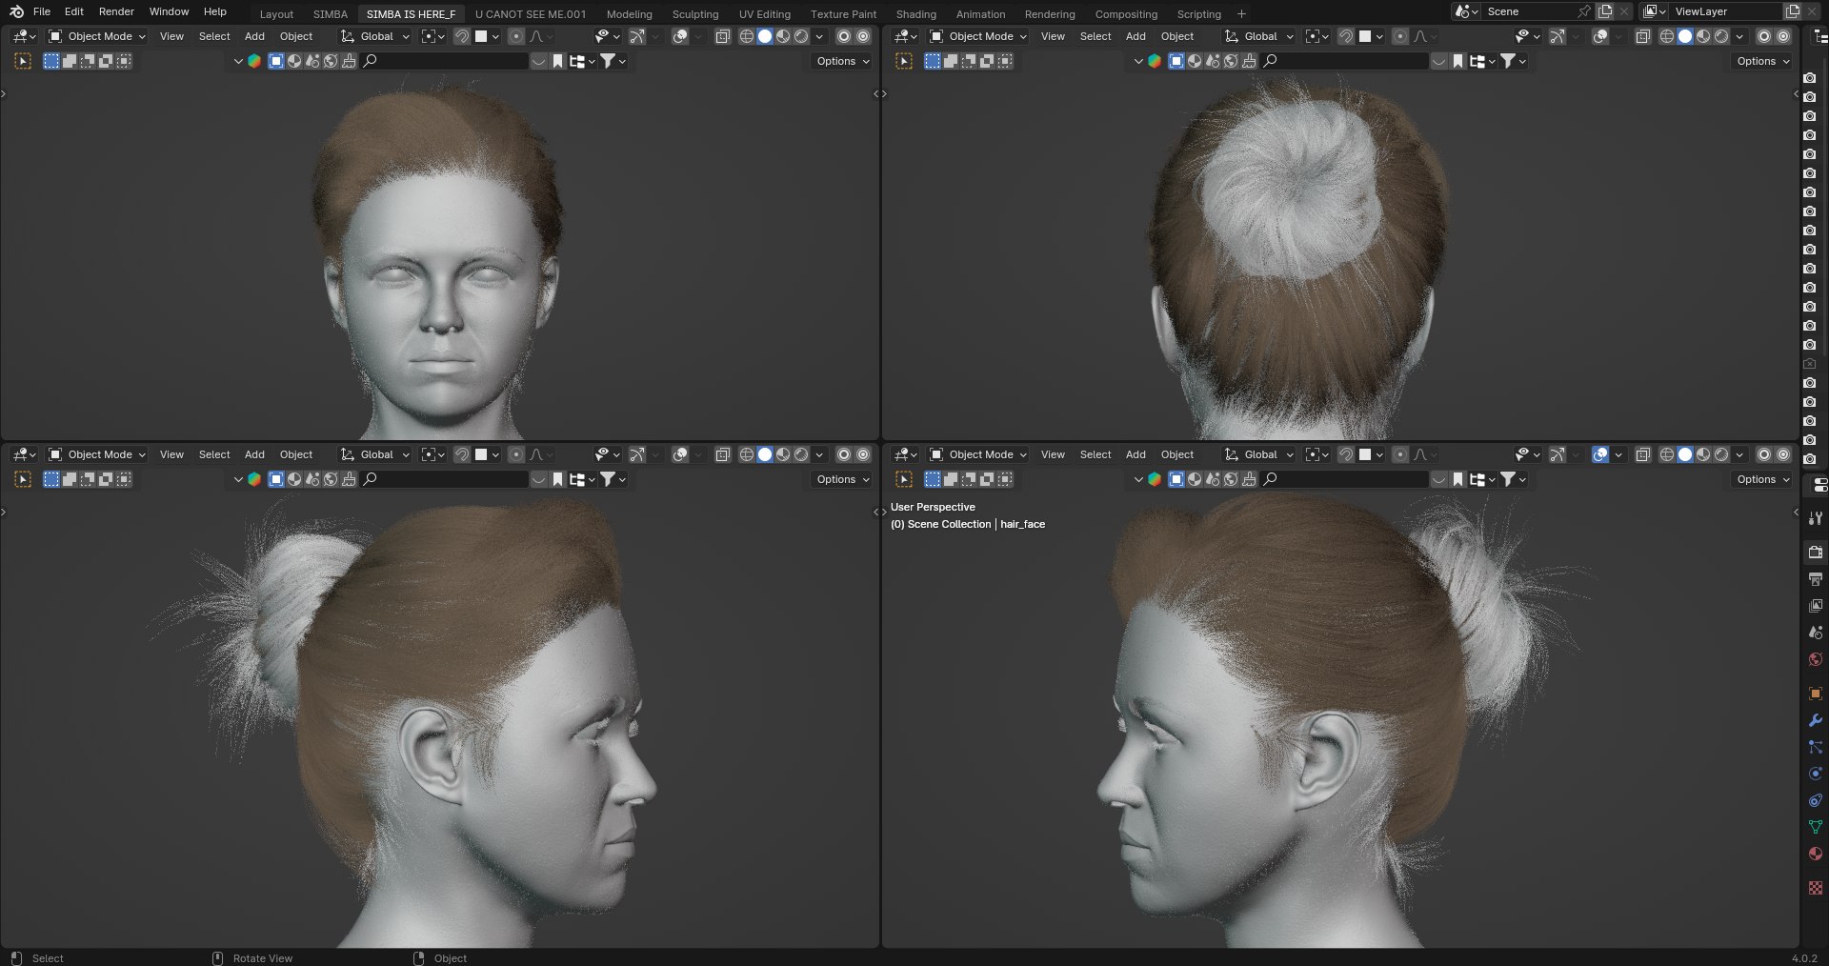Open the World properties tab
This screenshot has height=966, width=1829.
[x=1816, y=659]
